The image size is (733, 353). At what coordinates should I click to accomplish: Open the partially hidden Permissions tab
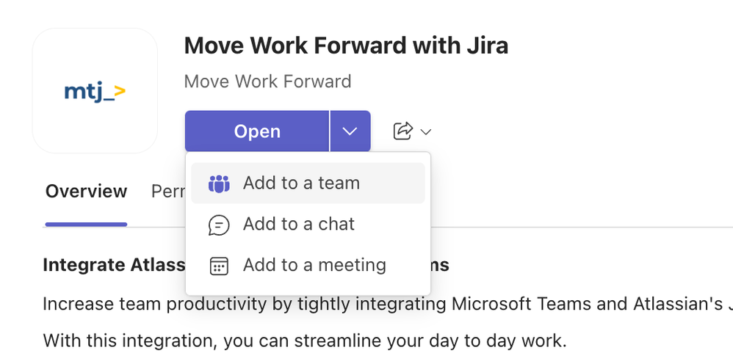(167, 192)
